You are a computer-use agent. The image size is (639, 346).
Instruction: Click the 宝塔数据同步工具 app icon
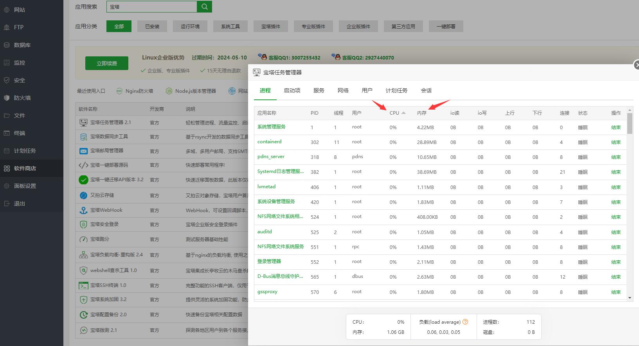point(83,137)
